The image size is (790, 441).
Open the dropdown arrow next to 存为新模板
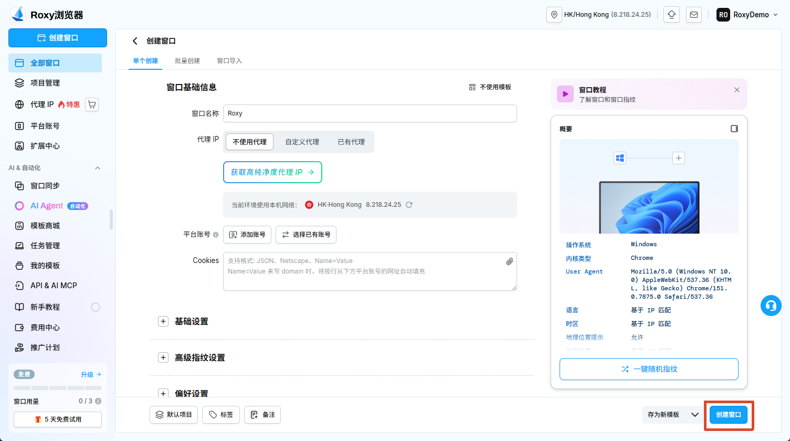(x=695, y=415)
